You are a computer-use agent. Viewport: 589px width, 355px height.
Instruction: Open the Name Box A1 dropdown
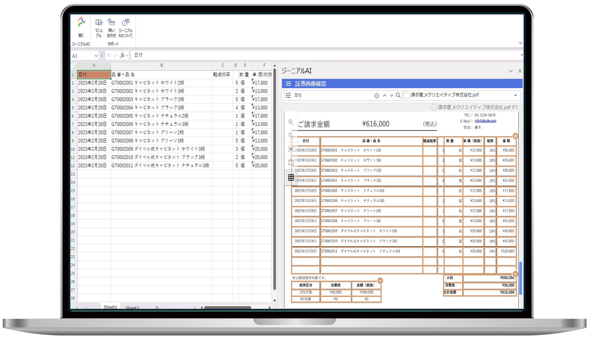96,56
